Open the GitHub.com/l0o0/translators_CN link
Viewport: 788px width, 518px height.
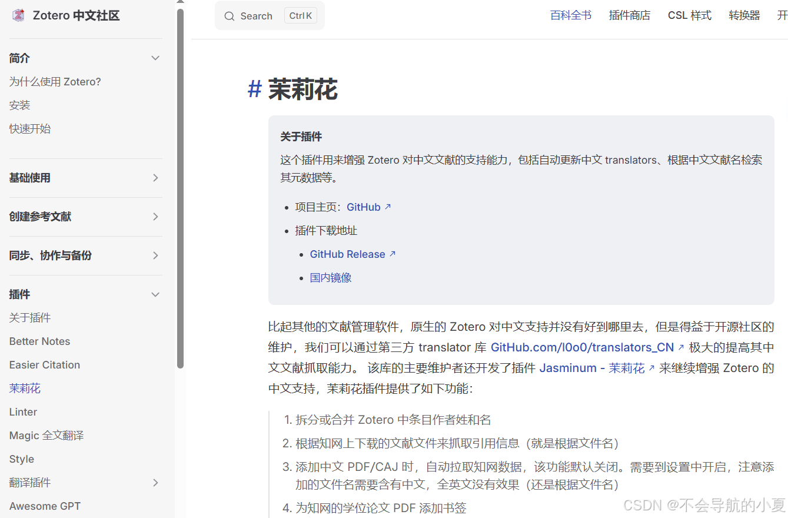(587, 347)
